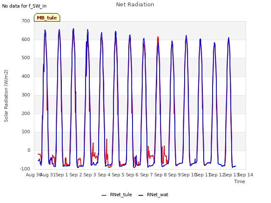Click the 700 y-axis tick label
Image resolution: width=271 pixels, height=203 pixels.
(x=26, y=21)
